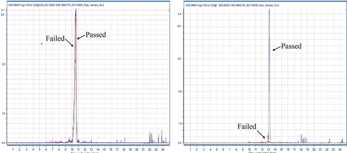Screen dimensions: 347x153
Task: Click the 3.0 y-axis label of the 962.500 chromatogram
Action: pyautogui.click(x=179, y=58)
